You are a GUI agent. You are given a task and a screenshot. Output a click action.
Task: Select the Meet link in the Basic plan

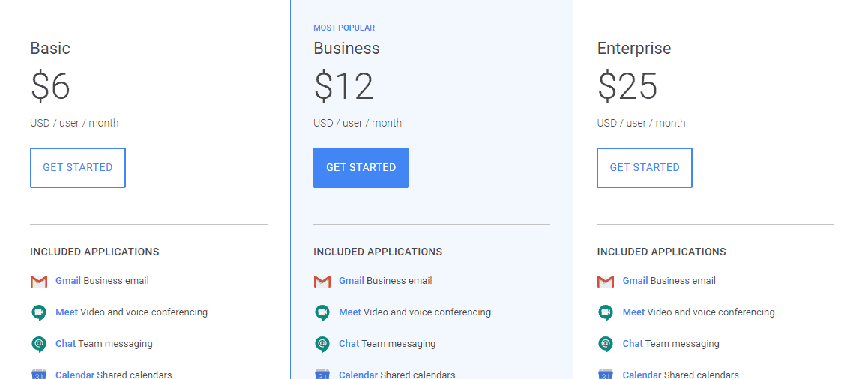pyautogui.click(x=67, y=312)
